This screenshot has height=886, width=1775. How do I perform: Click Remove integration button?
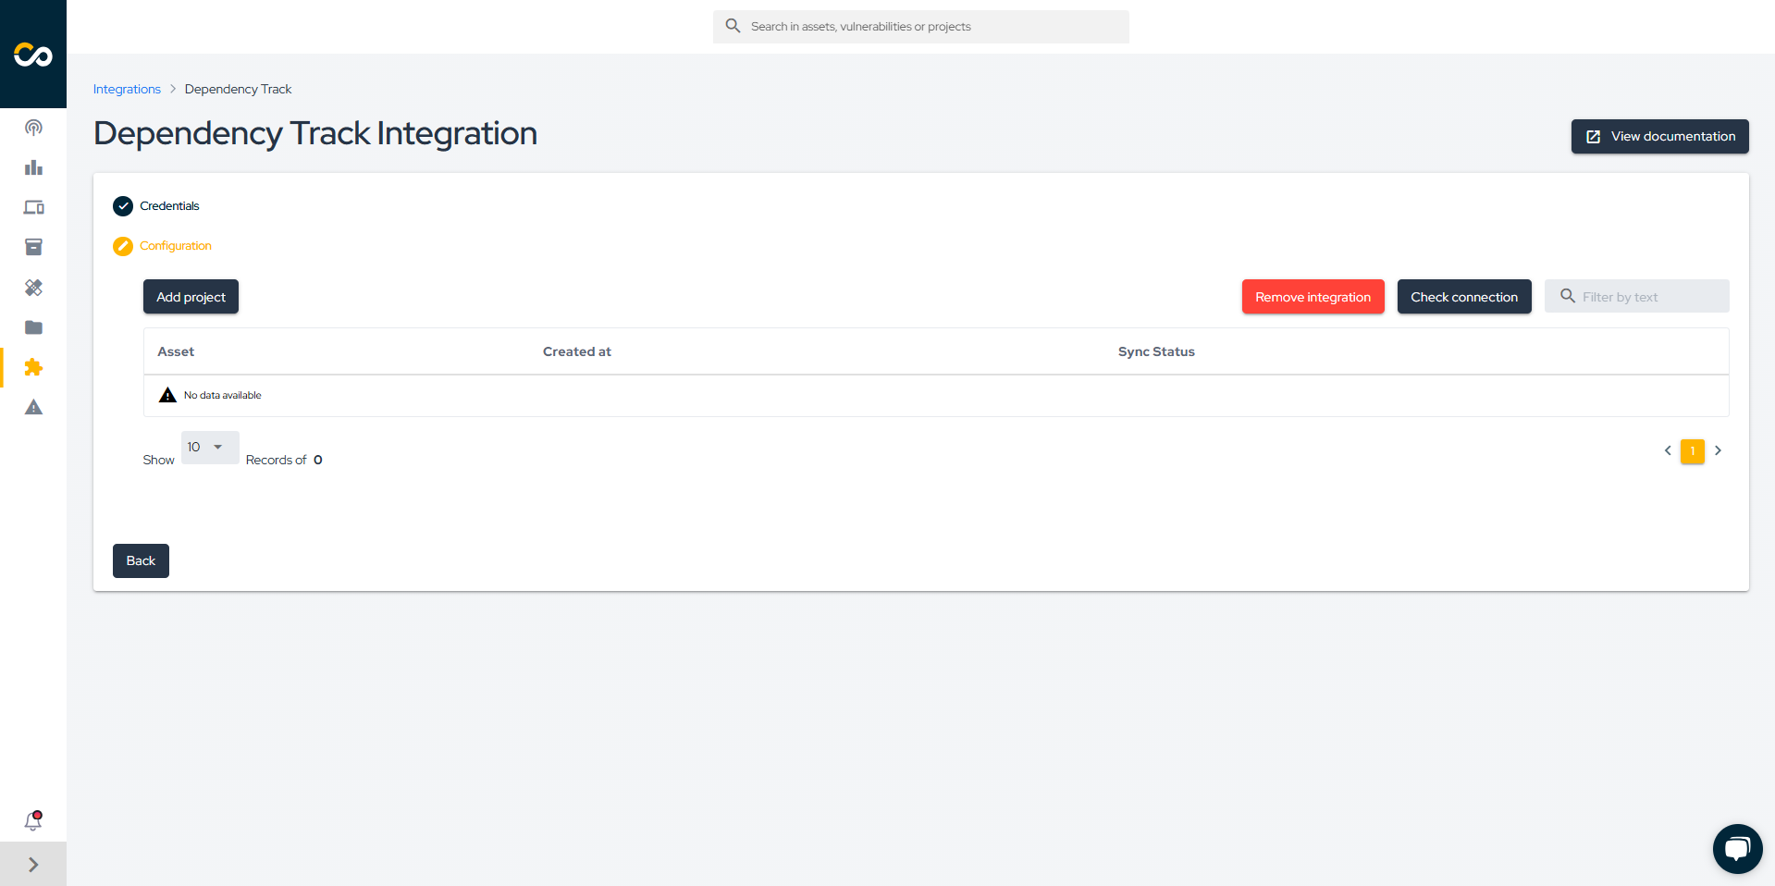point(1313,297)
